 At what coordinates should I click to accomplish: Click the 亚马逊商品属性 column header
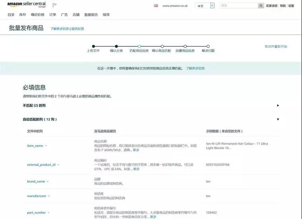[105, 131]
